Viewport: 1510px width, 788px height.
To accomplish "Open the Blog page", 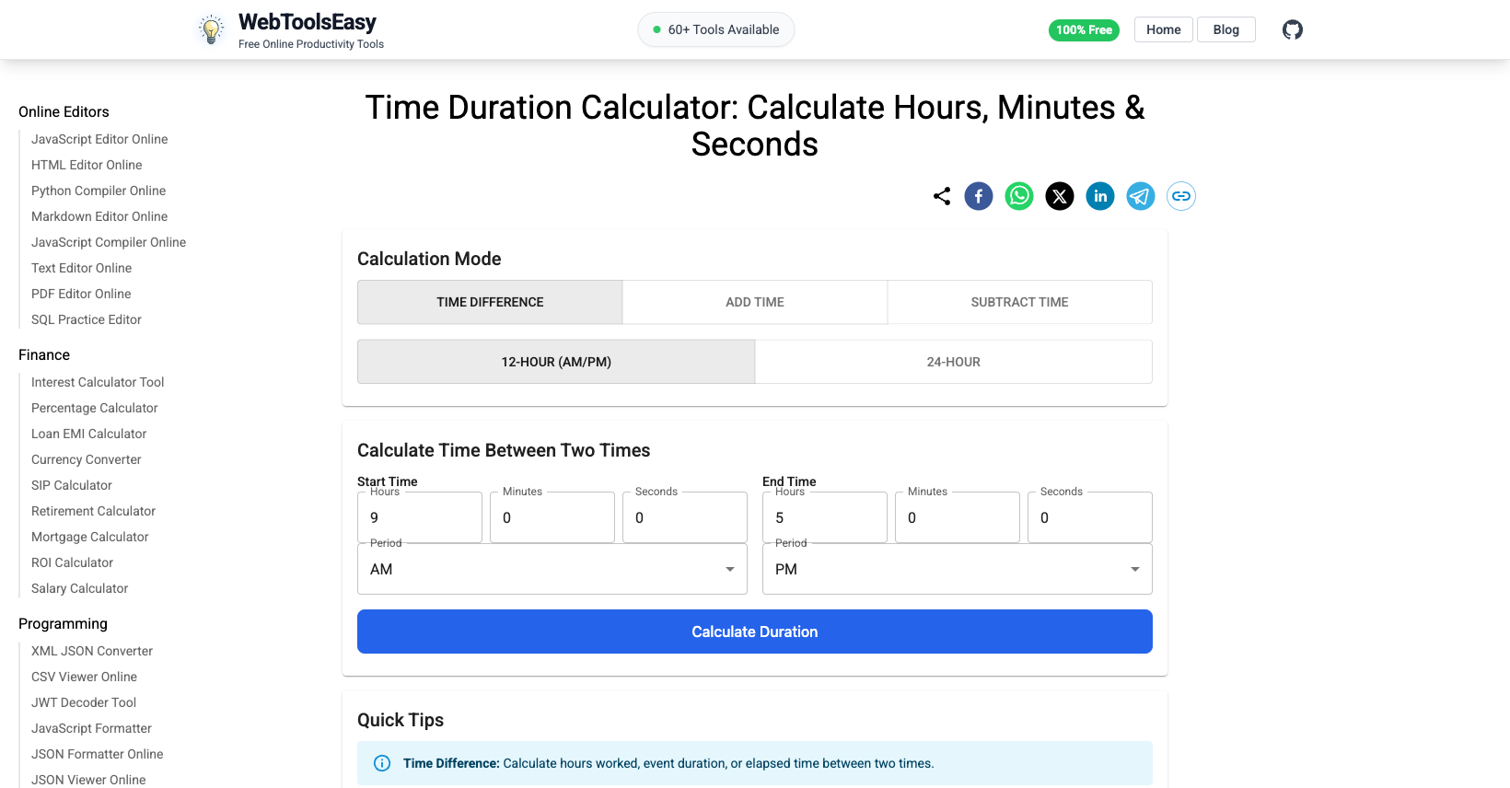I will point(1225,29).
